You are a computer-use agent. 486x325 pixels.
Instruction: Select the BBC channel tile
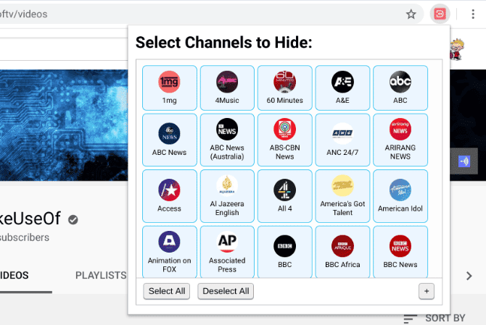tap(285, 252)
